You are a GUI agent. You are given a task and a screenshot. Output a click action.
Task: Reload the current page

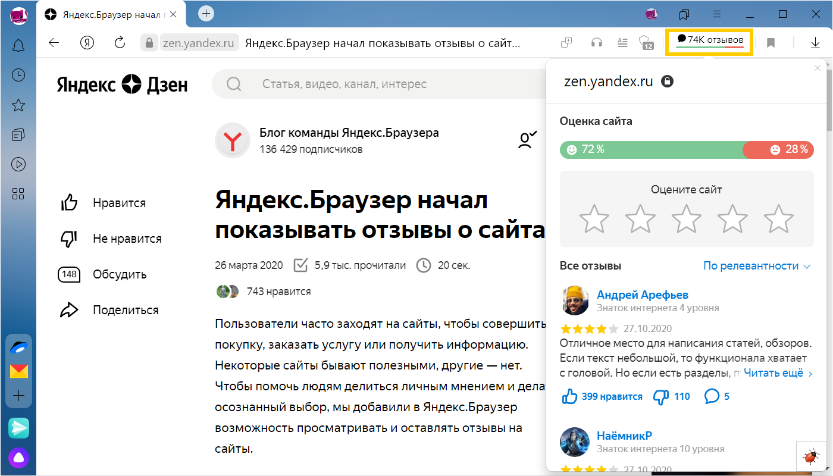coord(120,42)
